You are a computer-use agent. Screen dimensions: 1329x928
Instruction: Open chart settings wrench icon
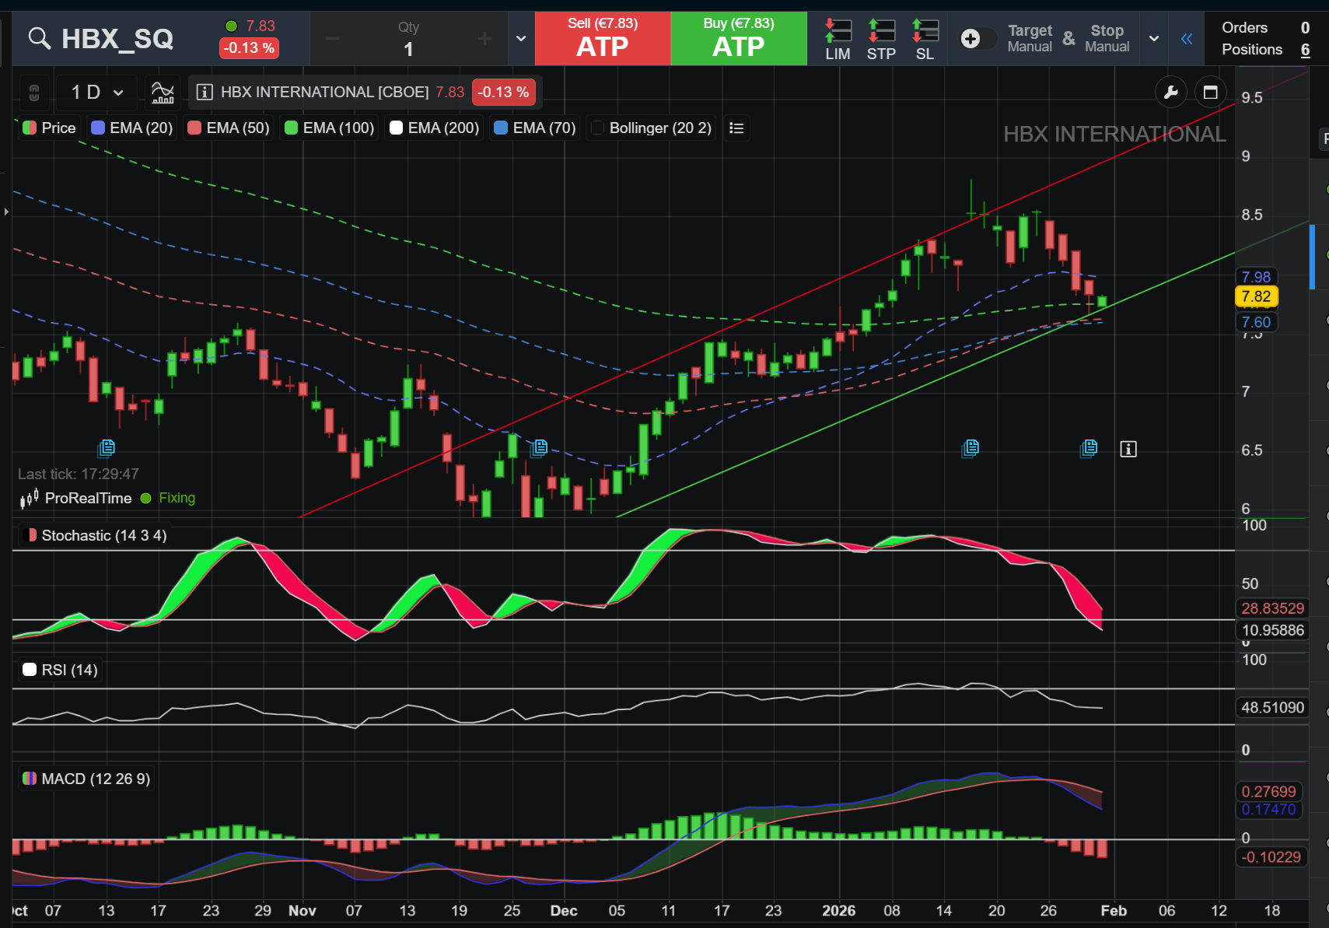click(x=1170, y=93)
